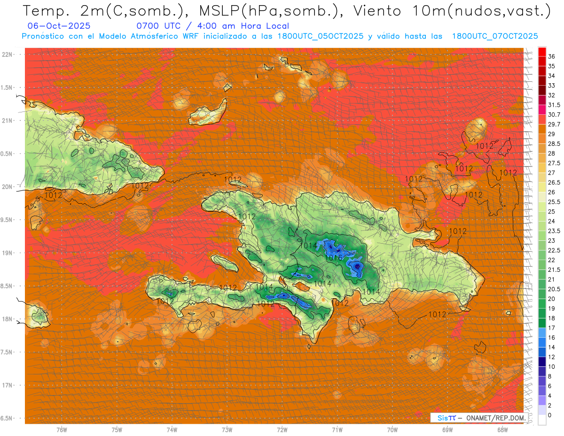
Task: Click the legend value "33"
Action: [552, 86]
